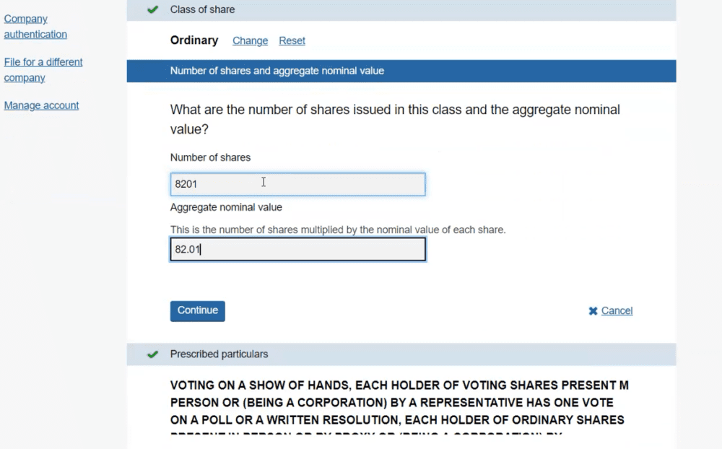This screenshot has width=722, height=449.
Task: Click the Reset link next to Ordinary
Action: pyautogui.click(x=292, y=41)
